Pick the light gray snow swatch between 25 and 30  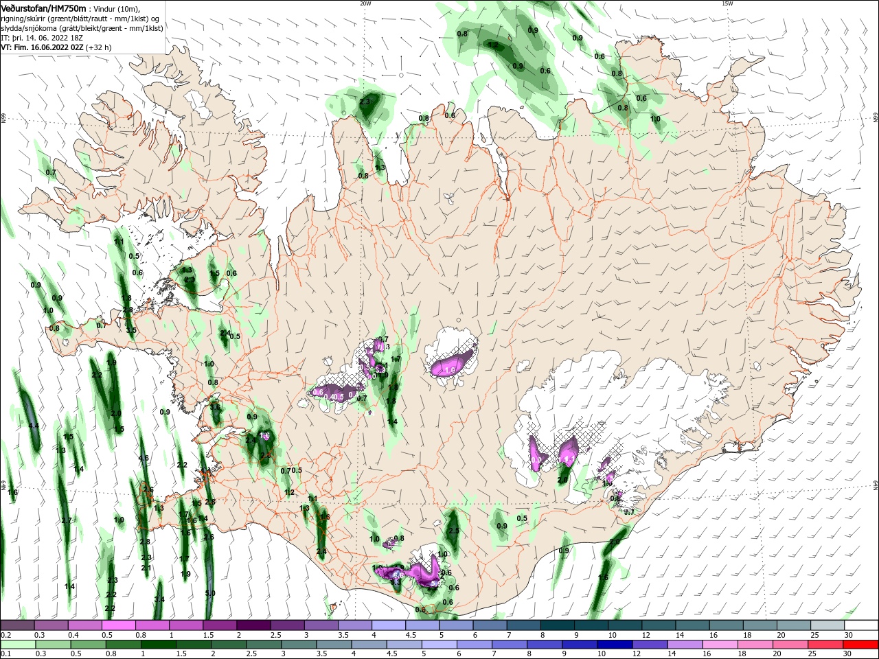[x=828, y=625]
